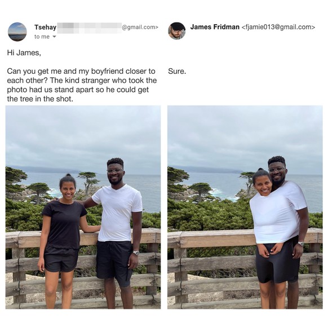Image resolution: width=328 pixels, height=328 pixels.
Task: Click James Fridman's profile avatar
Action: tap(177, 31)
